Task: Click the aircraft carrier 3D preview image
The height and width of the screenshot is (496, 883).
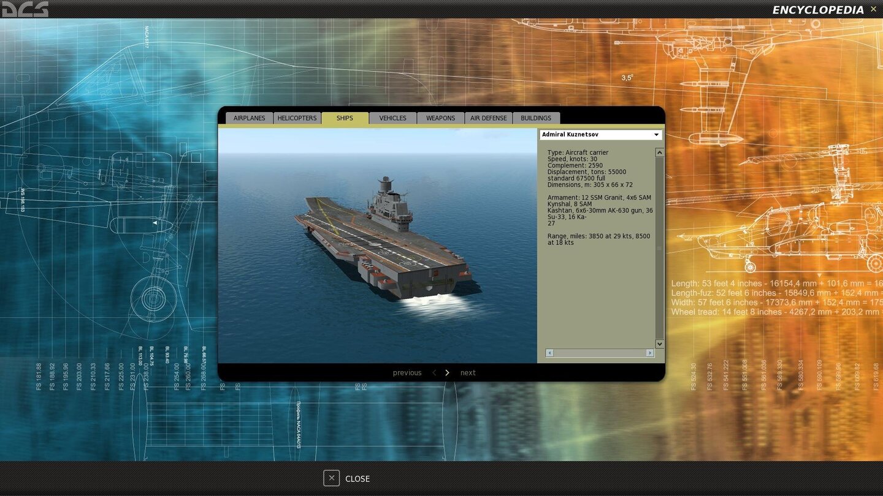Action: tap(378, 246)
